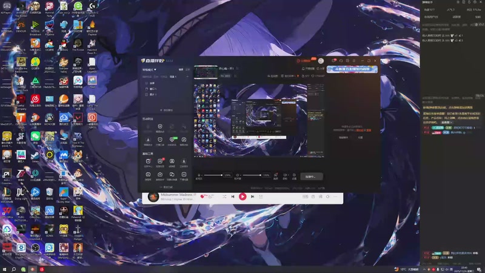Open the red NetEase Cloud Music desktop icon
The image size is (485, 273).
coord(35,99)
